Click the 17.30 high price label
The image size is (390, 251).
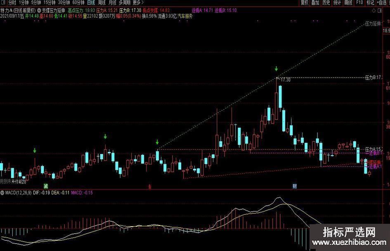point(285,80)
